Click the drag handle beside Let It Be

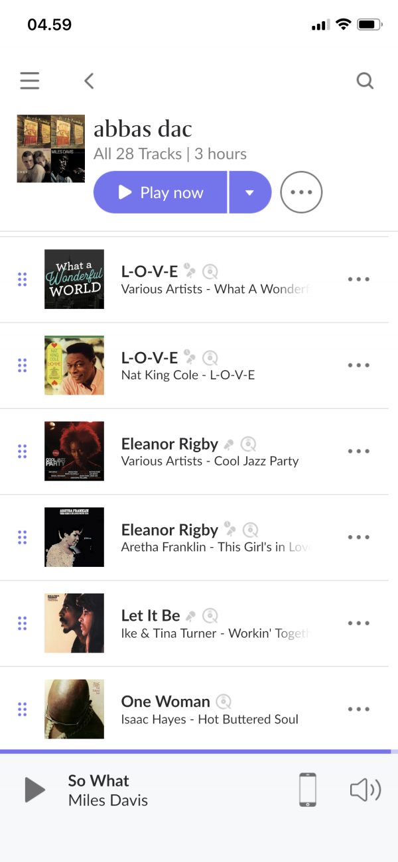pos(23,623)
